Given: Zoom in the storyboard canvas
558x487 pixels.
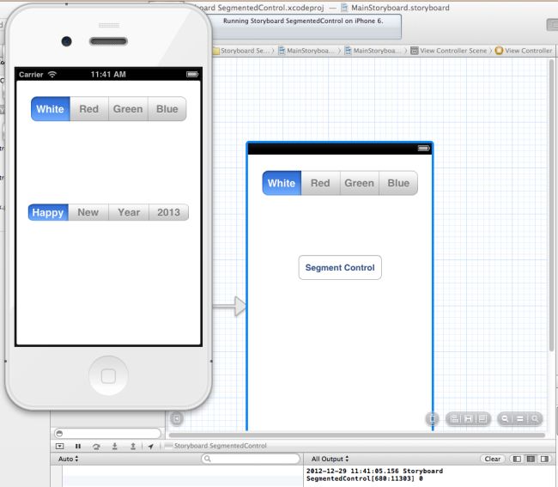Looking at the screenshot, I should point(535,418).
